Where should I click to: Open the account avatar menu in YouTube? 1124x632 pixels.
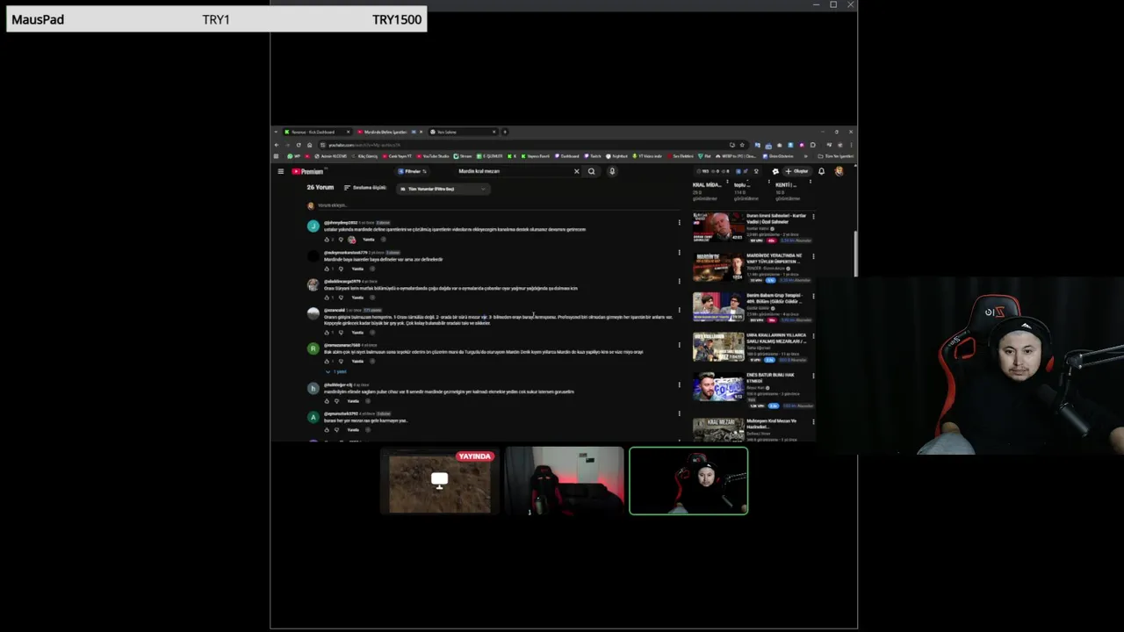tap(839, 171)
